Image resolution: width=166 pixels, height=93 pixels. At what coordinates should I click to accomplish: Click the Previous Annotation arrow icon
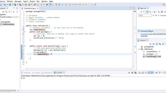(75, 5)
